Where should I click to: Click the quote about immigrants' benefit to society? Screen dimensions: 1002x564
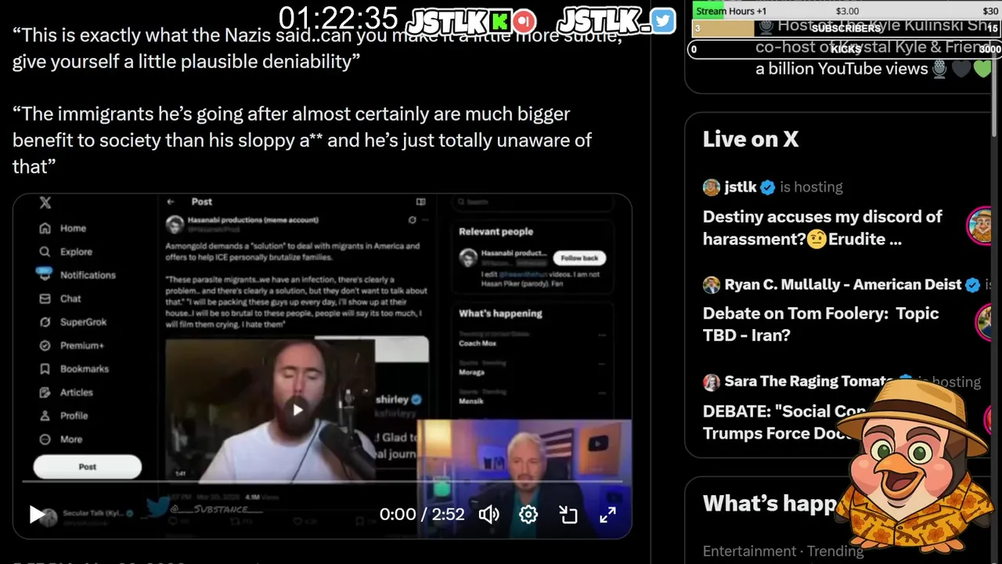coord(302,140)
